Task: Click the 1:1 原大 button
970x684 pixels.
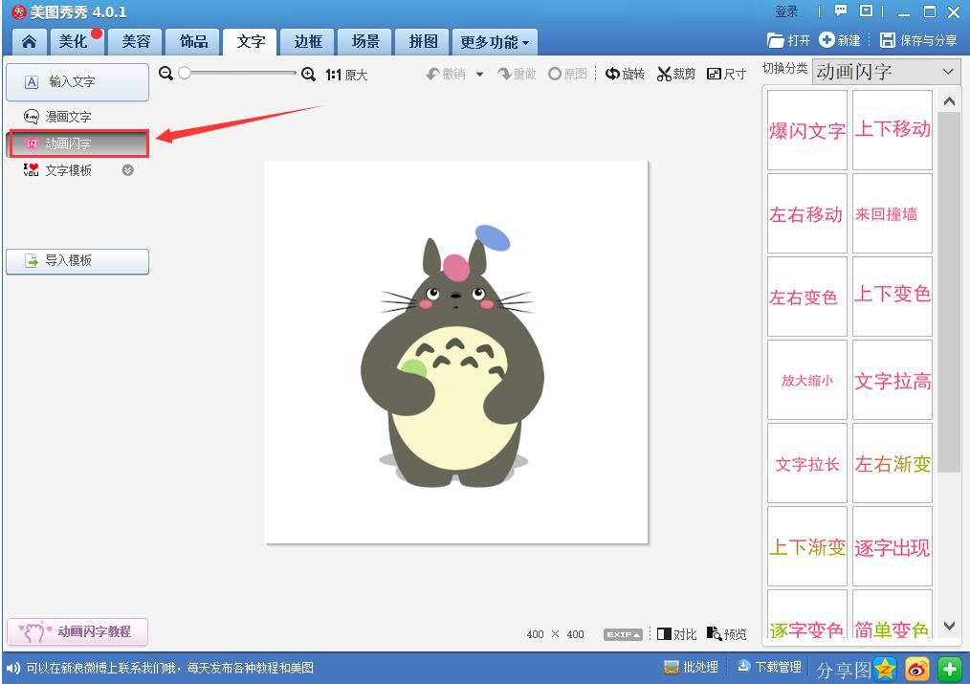Action: coord(346,75)
